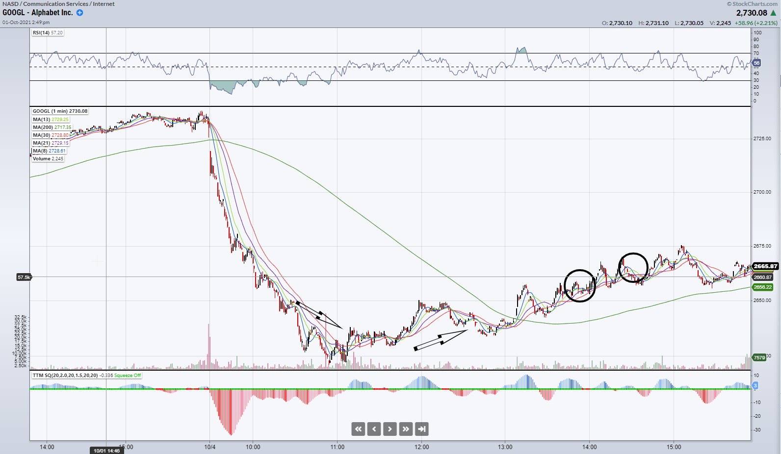781x454 pixels.
Task: Jump forward with the double-right fast-forward button
Action: tap(406, 429)
